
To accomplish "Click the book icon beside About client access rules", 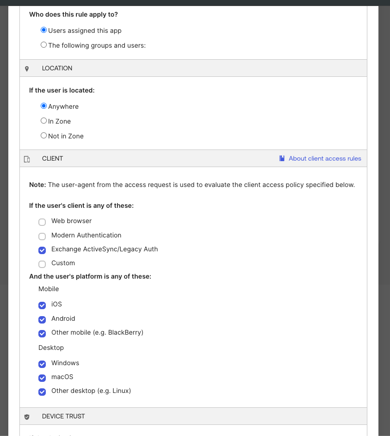I will point(282,158).
